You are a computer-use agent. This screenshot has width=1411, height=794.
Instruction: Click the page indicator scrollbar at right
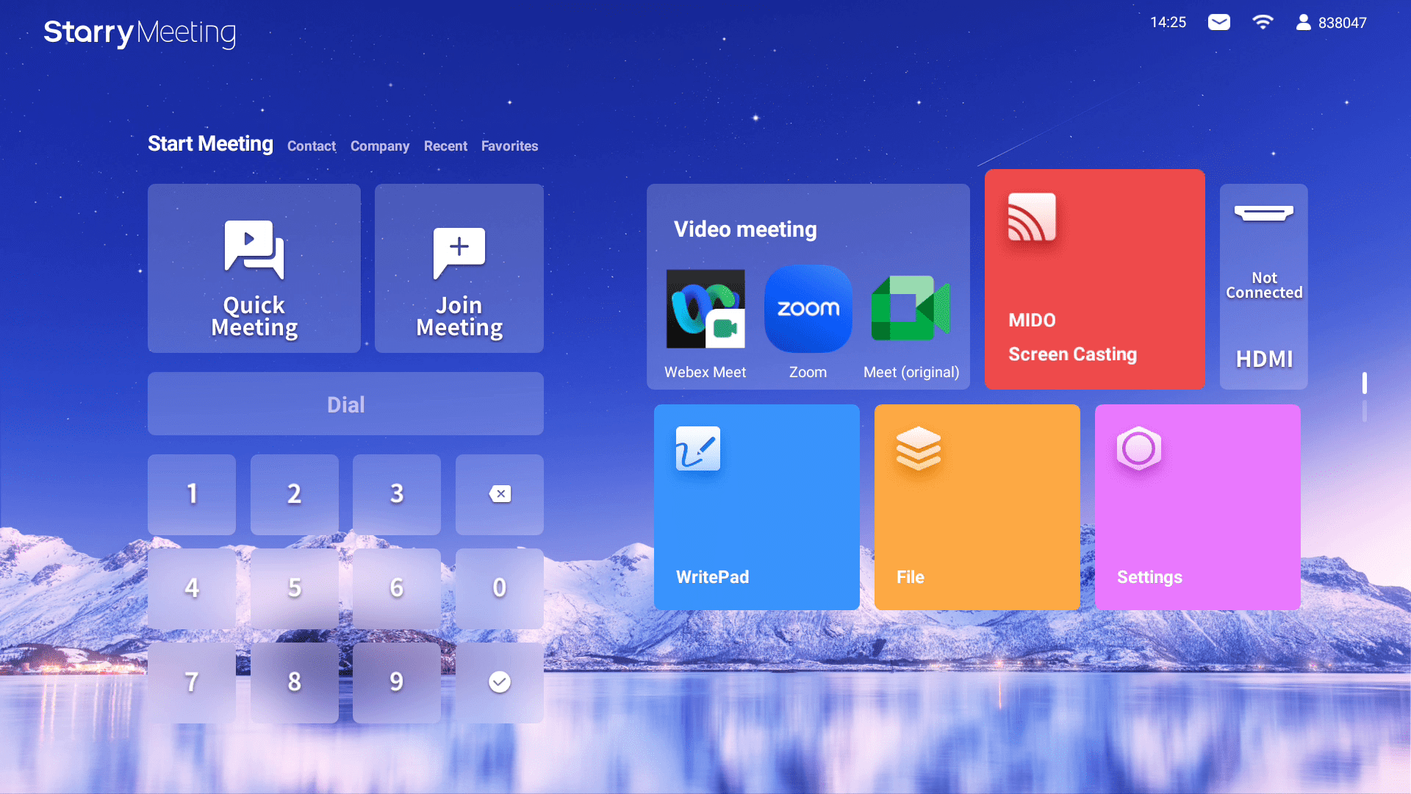pyautogui.click(x=1365, y=397)
